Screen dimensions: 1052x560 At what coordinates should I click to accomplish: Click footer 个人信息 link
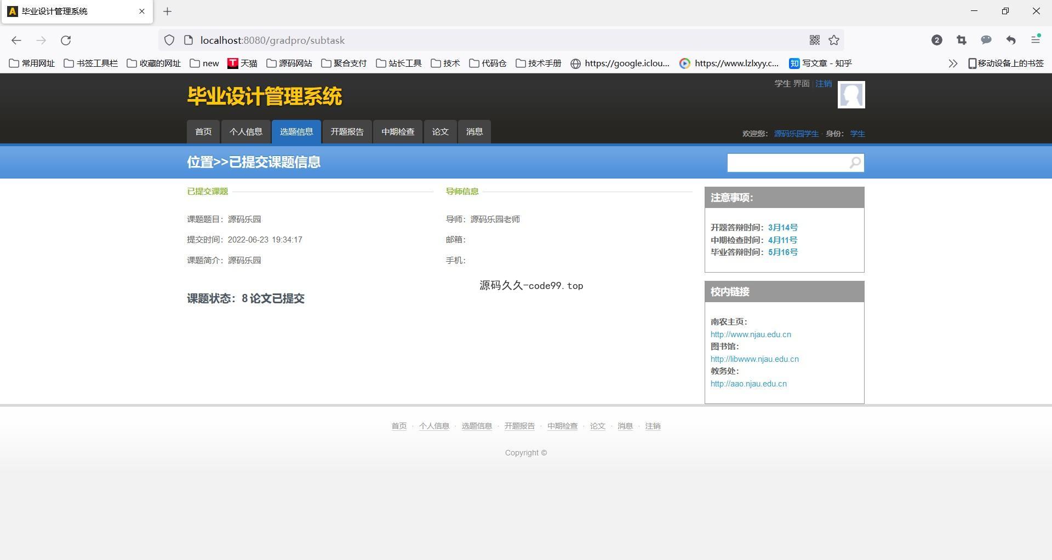coord(434,426)
